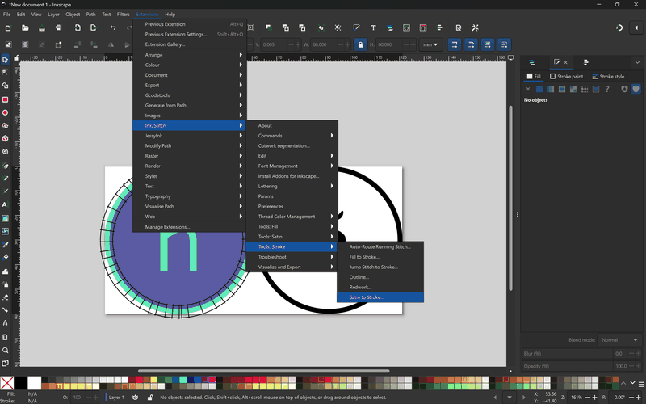This screenshot has width=646, height=404.
Task: Toggle move patterns with objects
Action: [x=504, y=44]
